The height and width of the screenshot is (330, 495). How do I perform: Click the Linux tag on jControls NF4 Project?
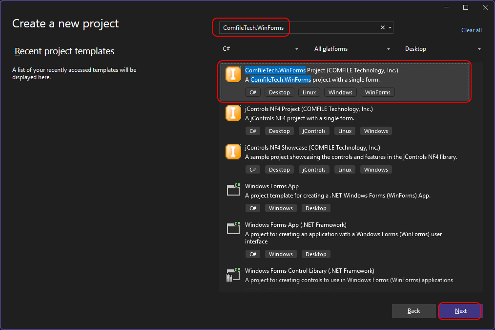[x=345, y=131]
